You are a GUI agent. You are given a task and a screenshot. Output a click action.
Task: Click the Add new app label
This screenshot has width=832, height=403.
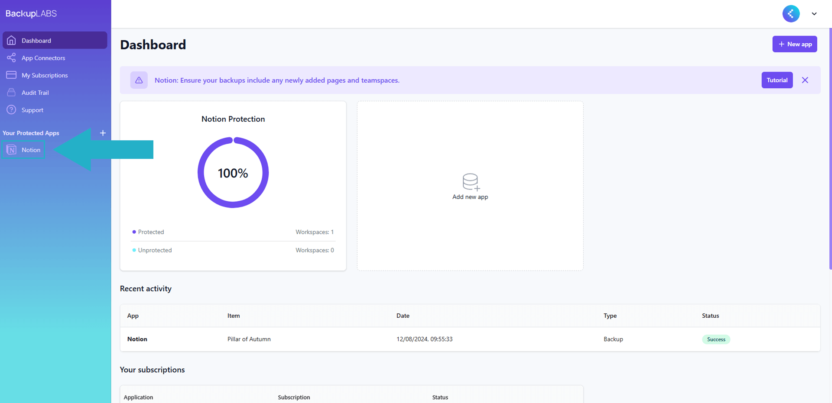[x=470, y=197]
